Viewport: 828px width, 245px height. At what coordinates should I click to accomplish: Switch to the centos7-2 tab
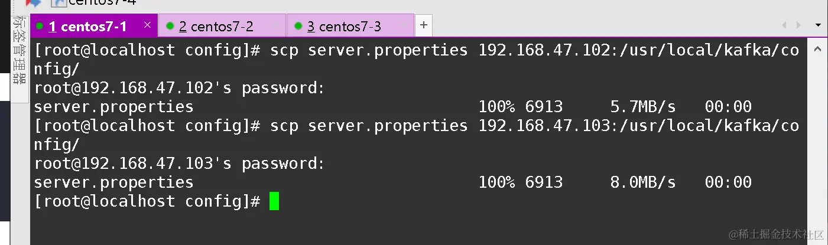tap(216, 27)
